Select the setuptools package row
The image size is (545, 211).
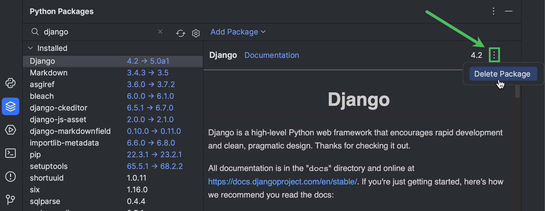click(x=113, y=166)
